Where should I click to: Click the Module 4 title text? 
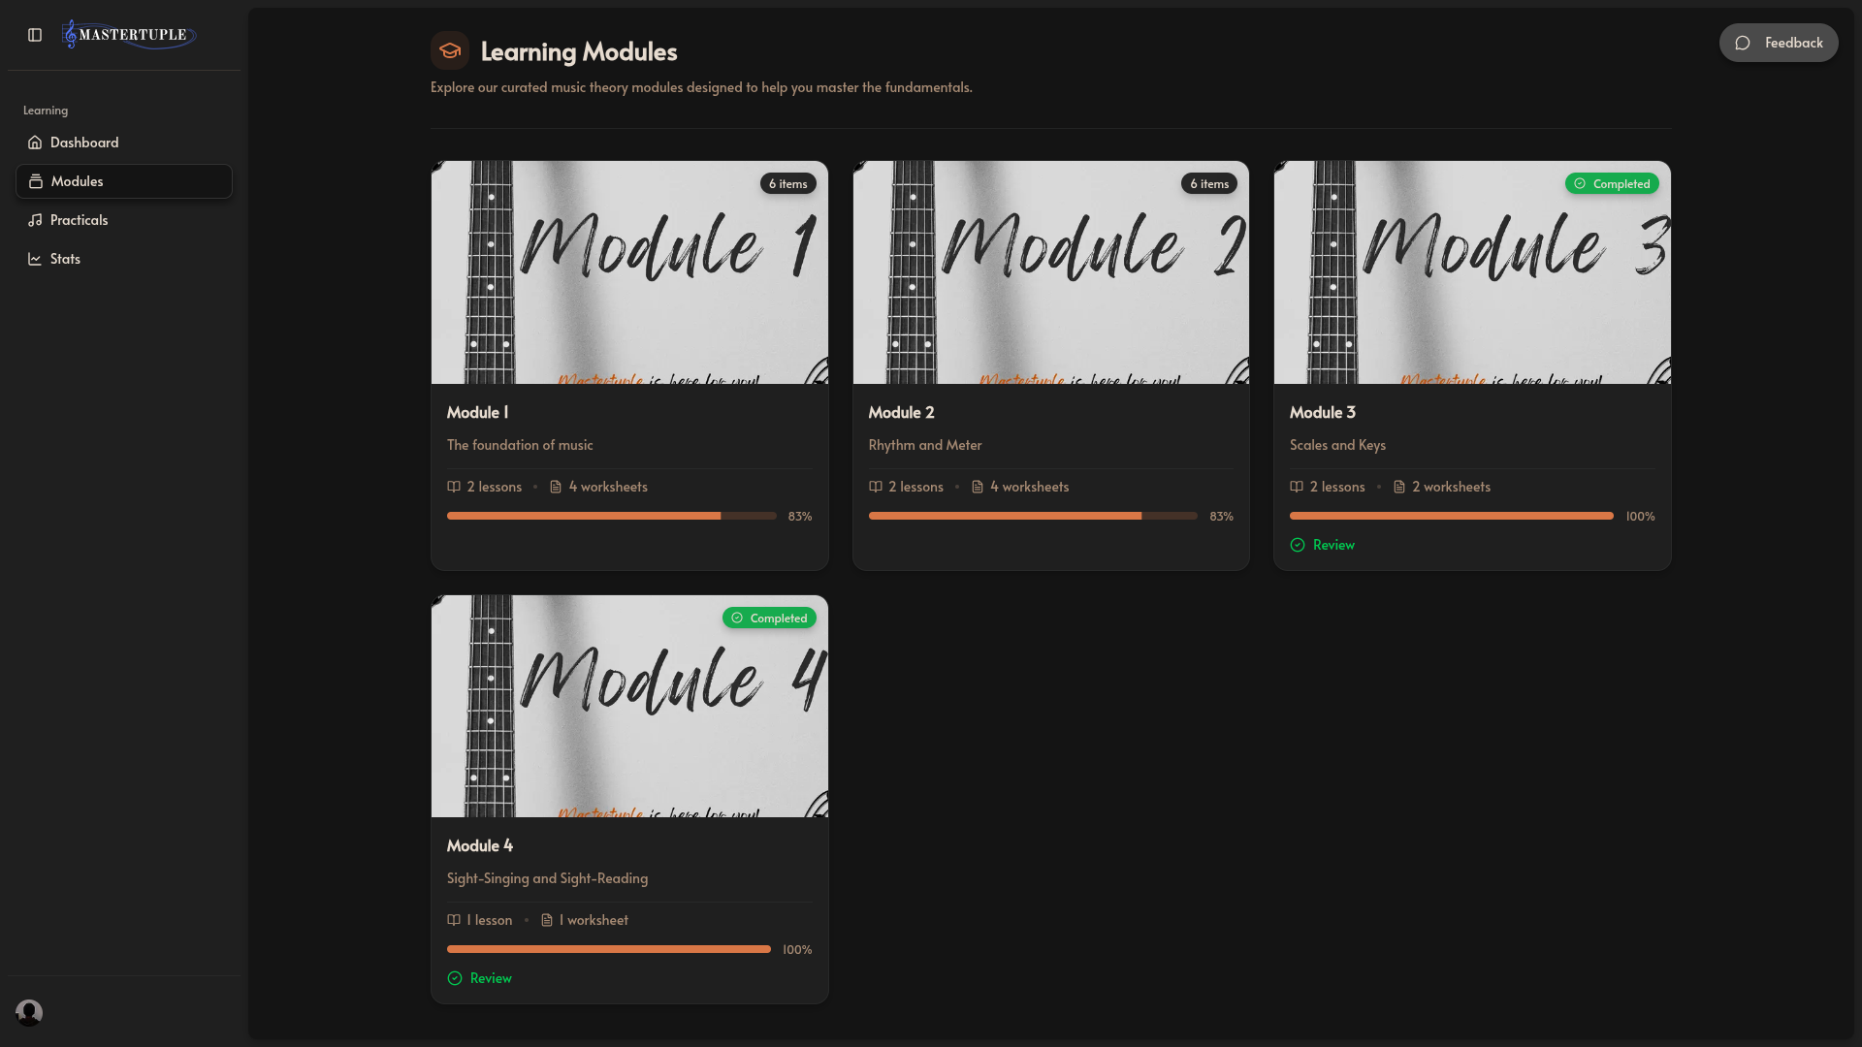tap(480, 845)
